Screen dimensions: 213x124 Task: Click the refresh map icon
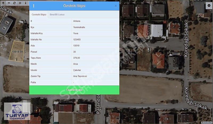(x=14, y=3)
